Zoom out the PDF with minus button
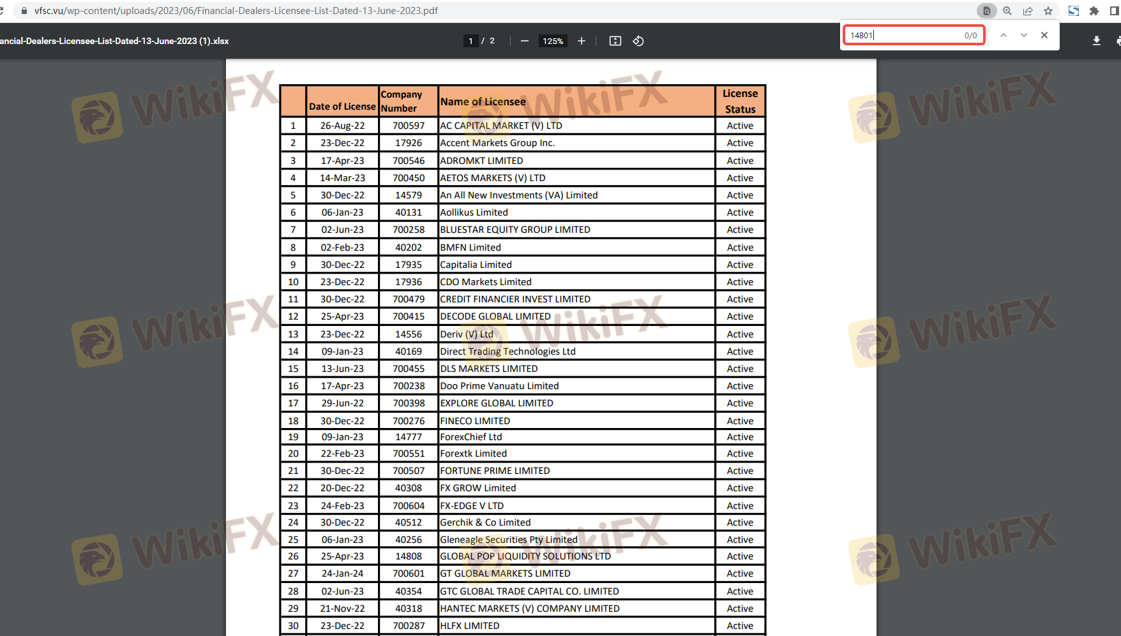The height and width of the screenshot is (636, 1121). pyautogui.click(x=525, y=41)
